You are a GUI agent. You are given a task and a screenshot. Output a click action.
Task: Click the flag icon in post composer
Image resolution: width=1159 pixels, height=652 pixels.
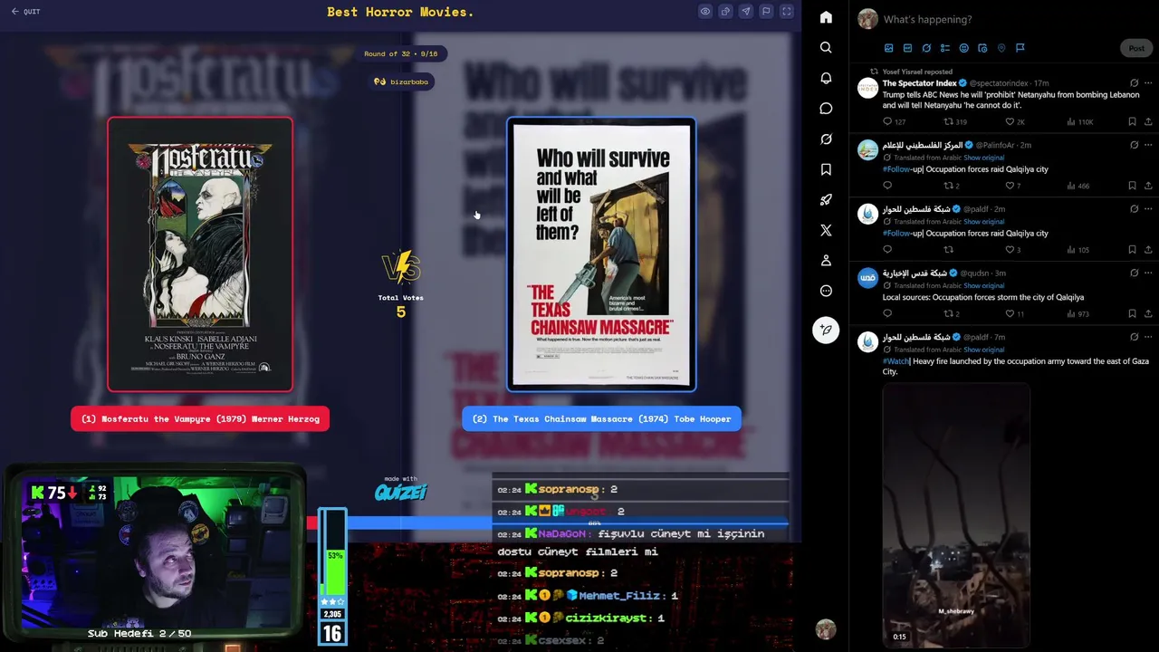click(x=1020, y=48)
